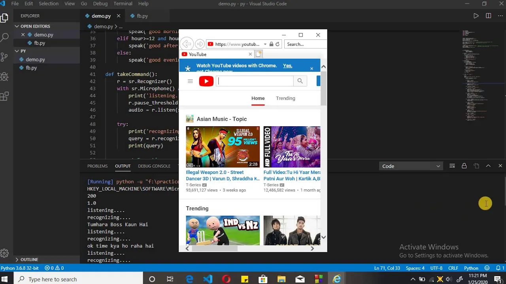Run code with the play icon

point(476,16)
